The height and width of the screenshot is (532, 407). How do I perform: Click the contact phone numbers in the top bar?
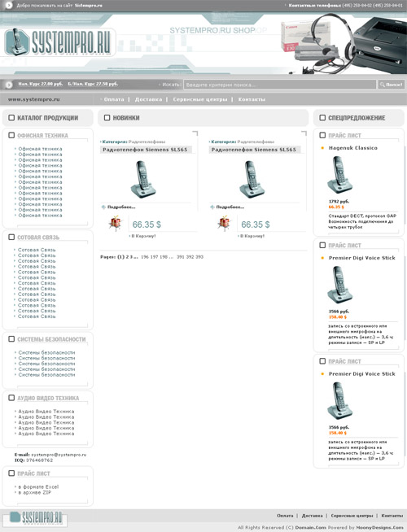click(372, 6)
